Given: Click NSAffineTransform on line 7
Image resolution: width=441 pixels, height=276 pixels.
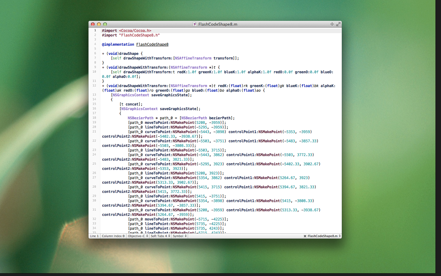Looking at the screenshot, I should click(193, 58).
